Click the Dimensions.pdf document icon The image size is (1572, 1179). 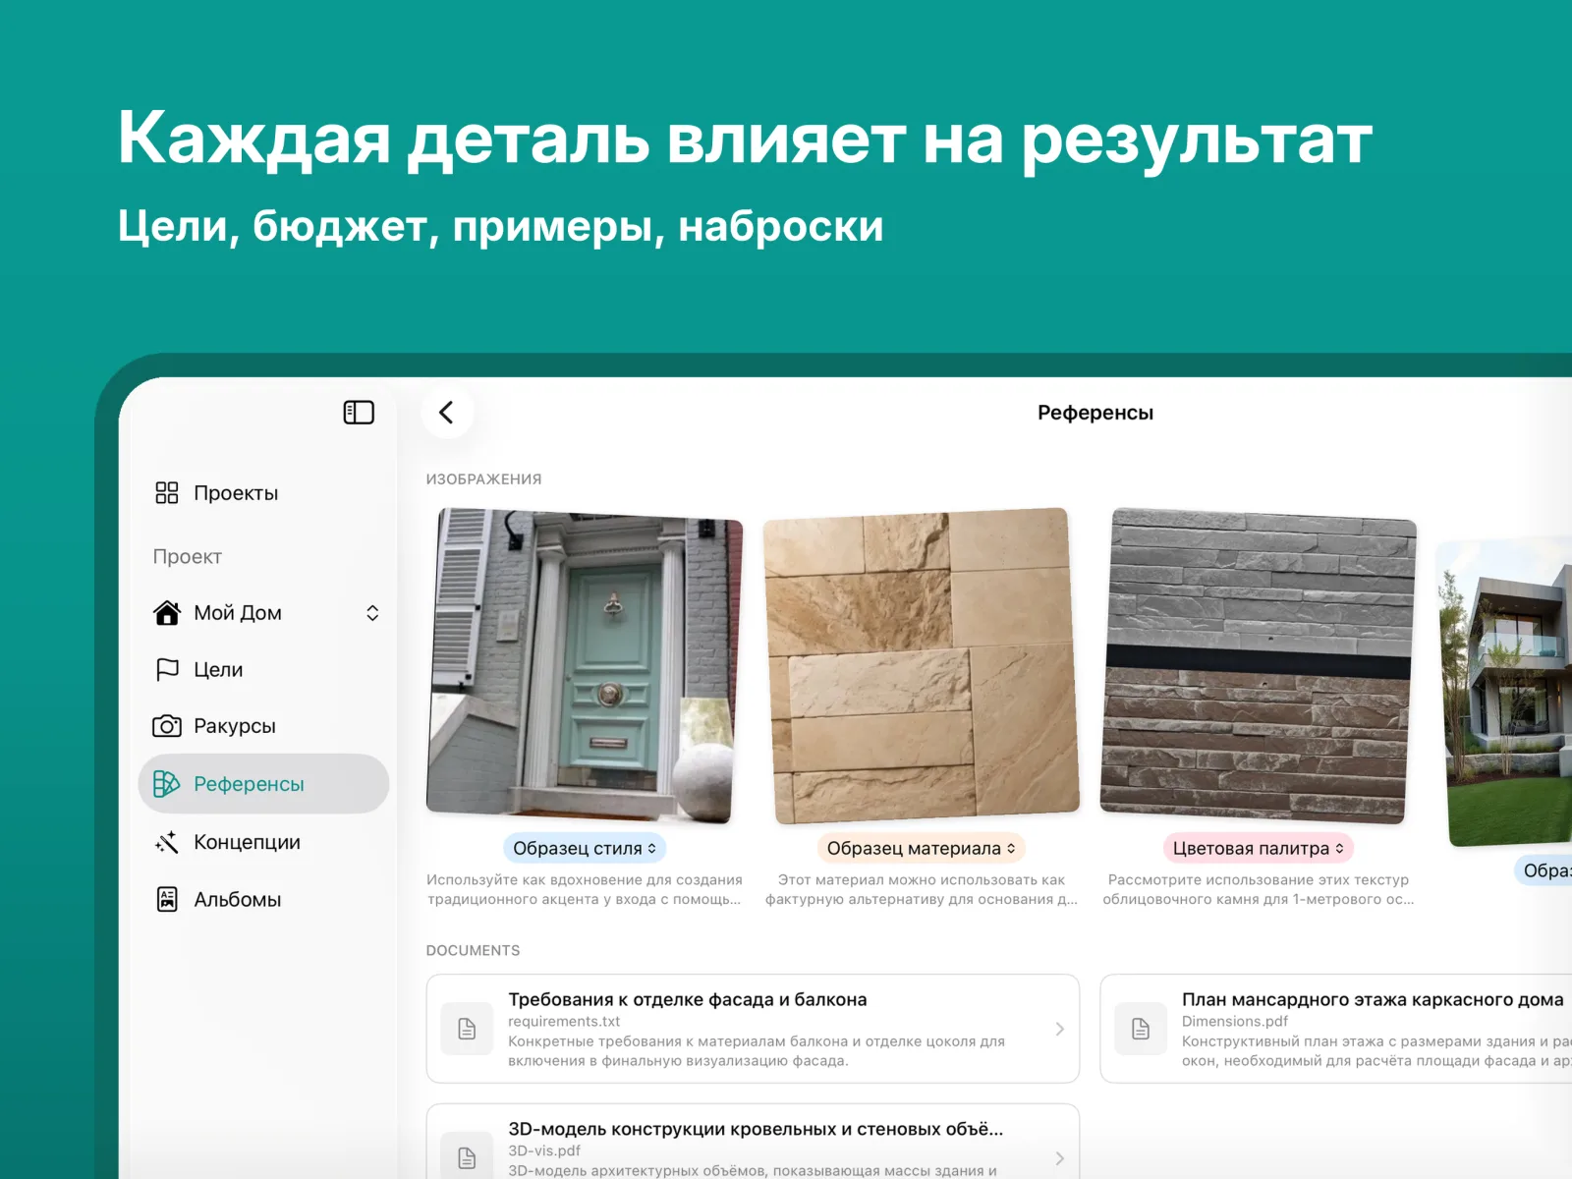[x=1141, y=1029]
